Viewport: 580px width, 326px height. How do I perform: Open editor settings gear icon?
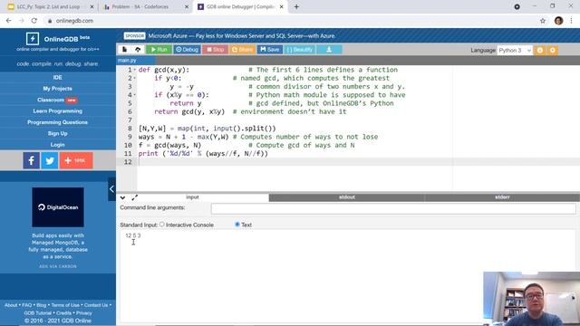(553, 51)
